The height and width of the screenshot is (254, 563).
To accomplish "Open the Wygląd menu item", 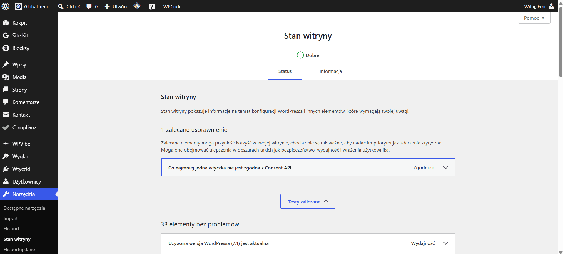I will coord(29,156).
